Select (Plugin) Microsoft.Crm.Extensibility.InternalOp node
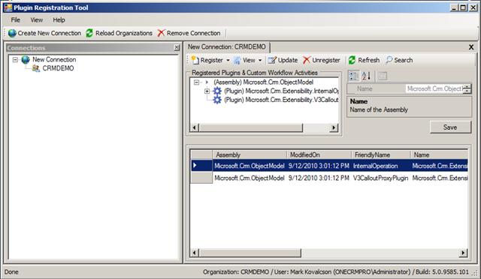Viewport: 481px width, 279px height. pos(281,91)
